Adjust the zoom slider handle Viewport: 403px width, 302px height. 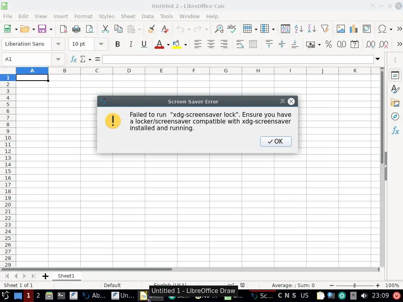click(355, 285)
